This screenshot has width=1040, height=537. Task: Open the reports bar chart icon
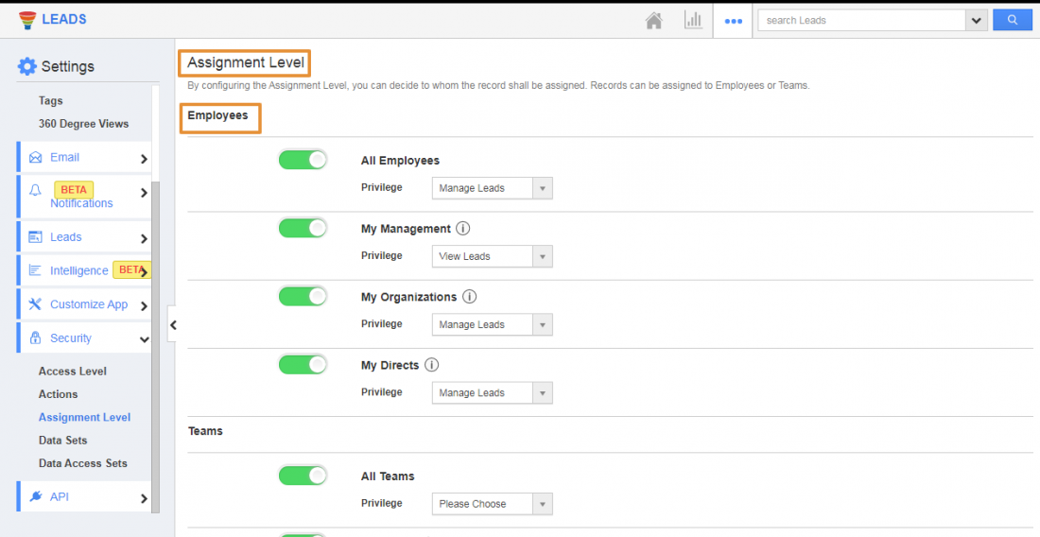693,21
